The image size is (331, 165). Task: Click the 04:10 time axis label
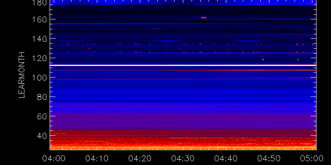[x=97, y=158]
